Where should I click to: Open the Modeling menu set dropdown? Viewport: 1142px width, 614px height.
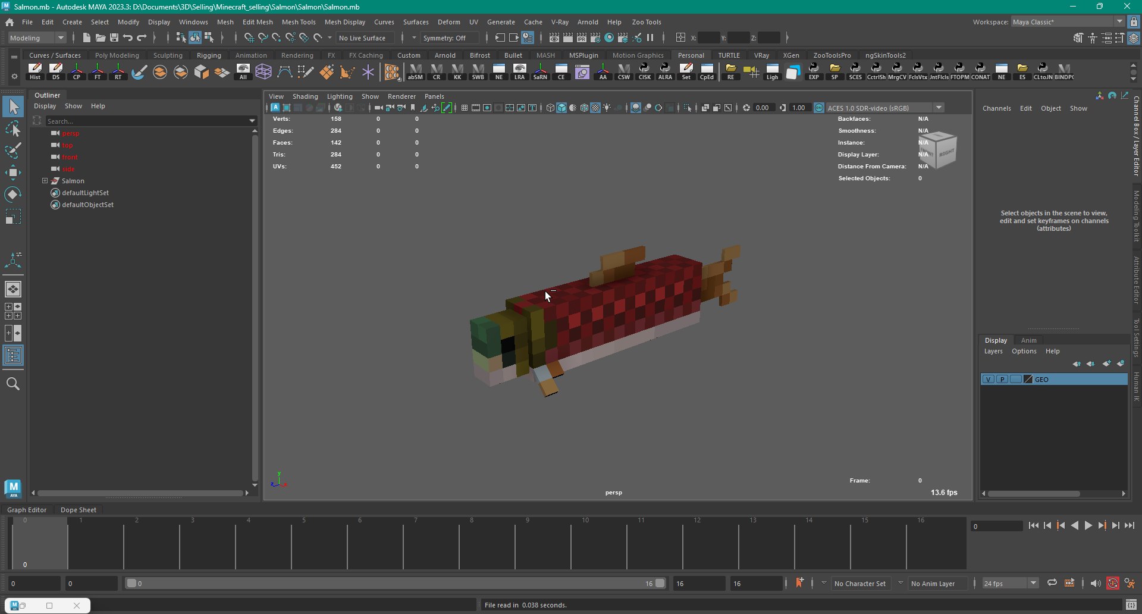(x=37, y=37)
